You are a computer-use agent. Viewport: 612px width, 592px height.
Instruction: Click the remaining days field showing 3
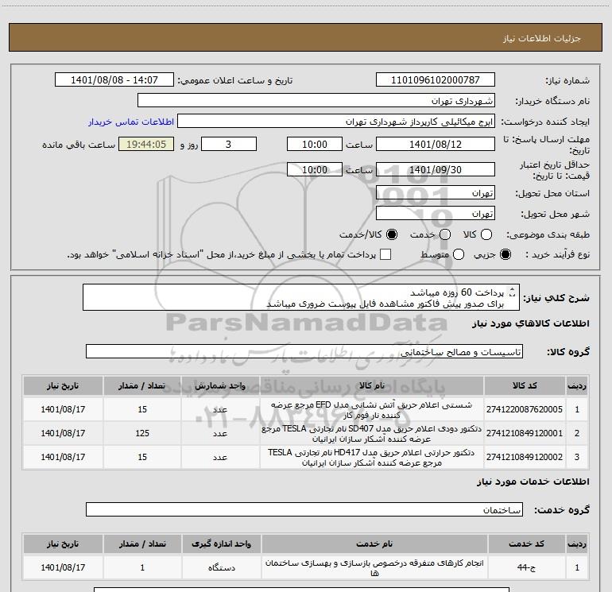[229, 144]
